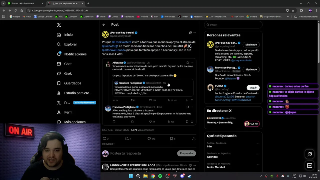The width and height of the screenshot is (320, 180).
Task: Show hidden system tray icons
Action: click(261, 176)
